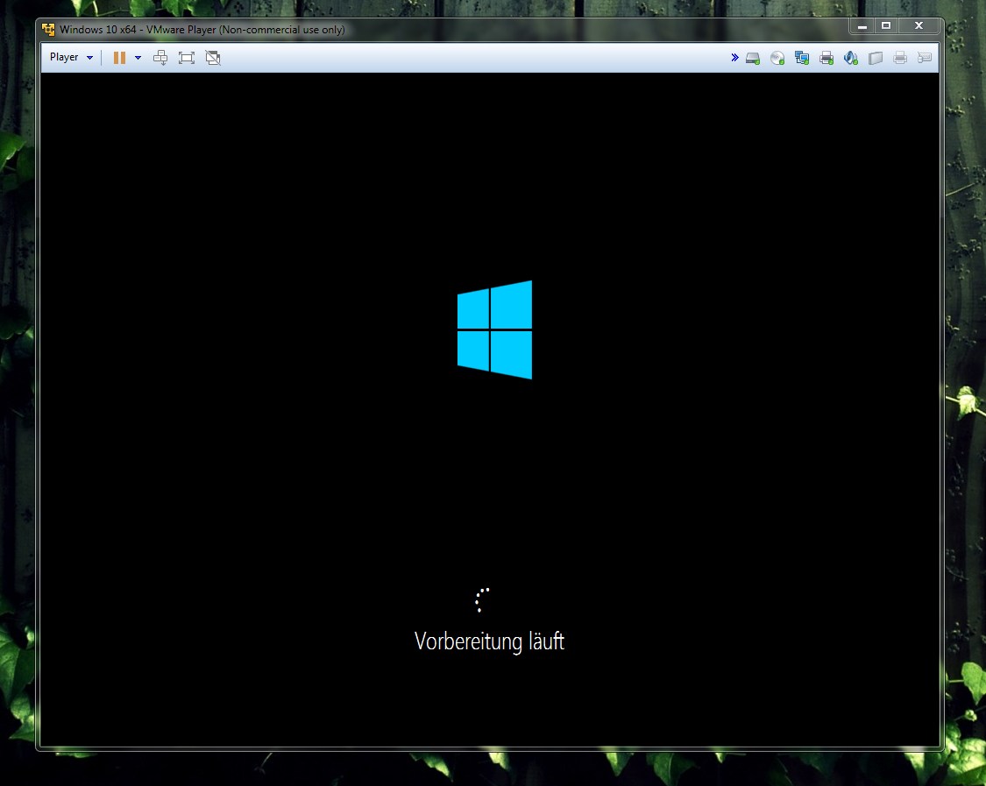Click the VMware Player title bar icon
This screenshot has width=986, height=786.
(x=48, y=30)
